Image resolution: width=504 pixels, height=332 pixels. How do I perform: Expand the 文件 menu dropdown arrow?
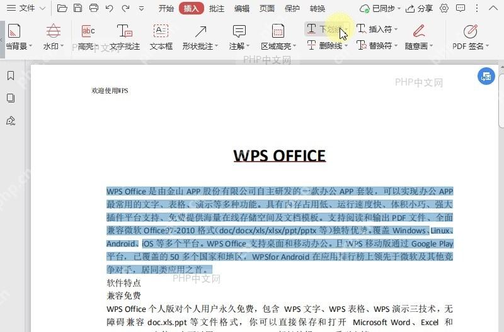(42, 8)
